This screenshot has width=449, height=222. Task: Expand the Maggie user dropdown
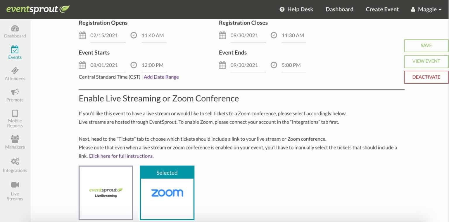[426, 9]
